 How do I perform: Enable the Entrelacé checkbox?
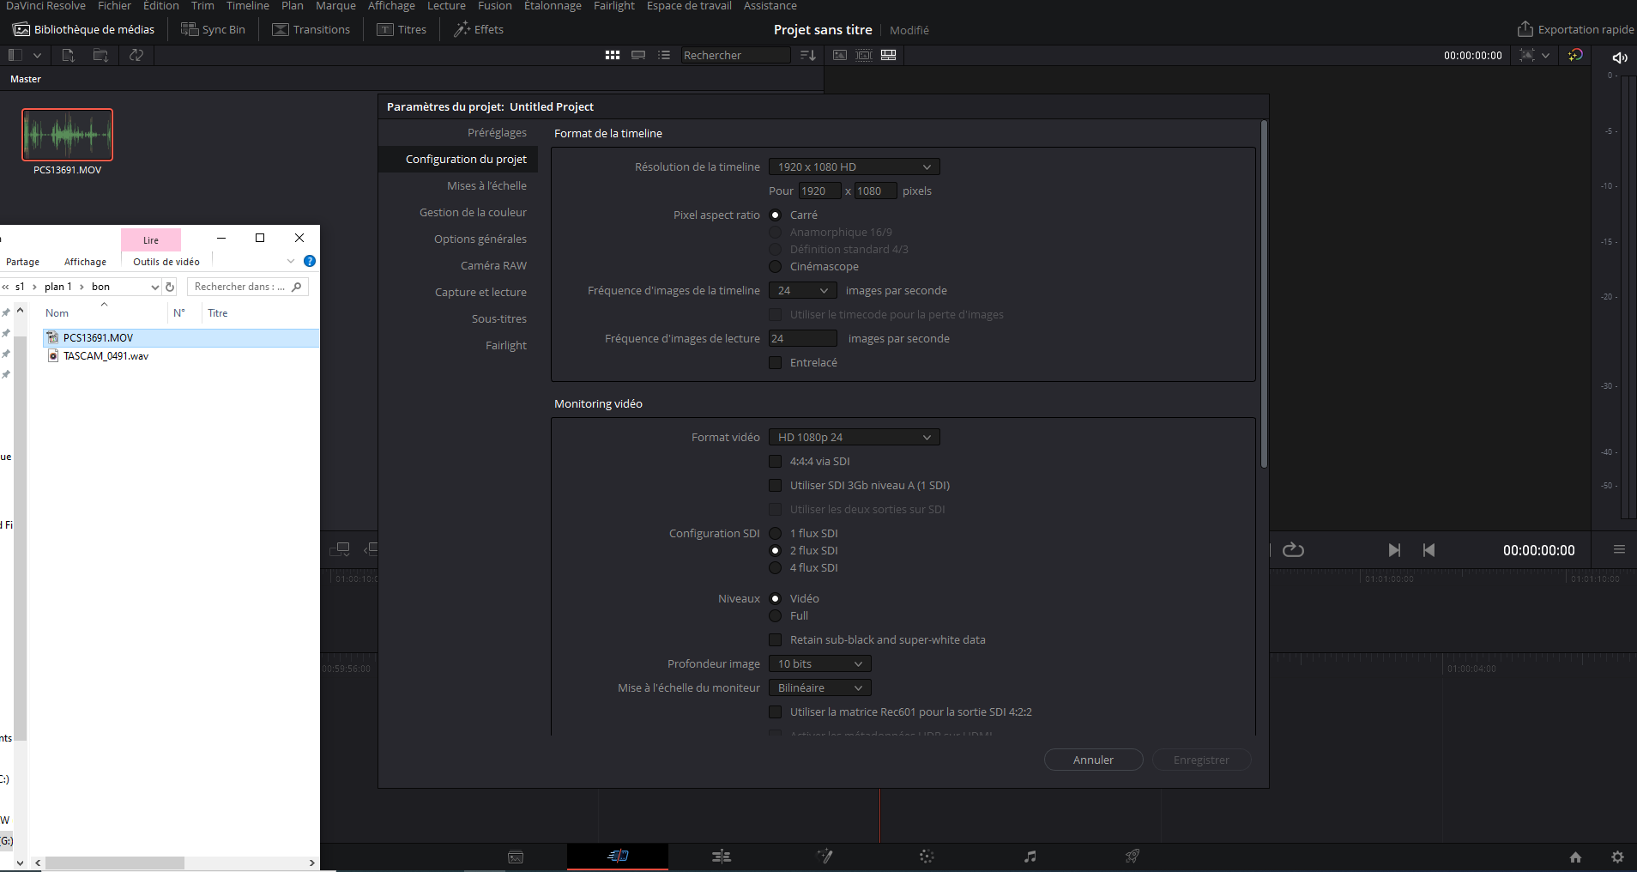click(x=775, y=363)
